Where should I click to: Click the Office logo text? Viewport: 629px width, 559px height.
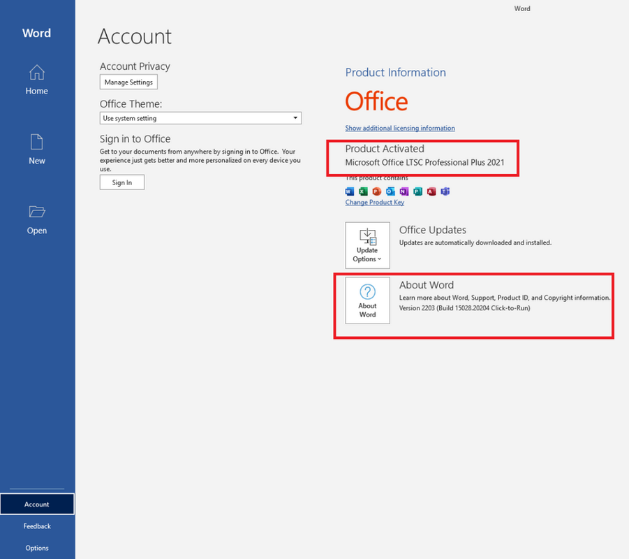pos(377,101)
